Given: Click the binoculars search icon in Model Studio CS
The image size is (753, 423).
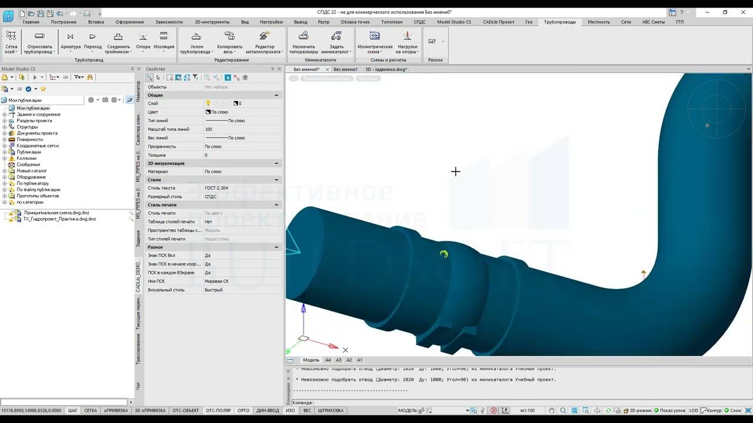Looking at the screenshot, I should (x=90, y=77).
